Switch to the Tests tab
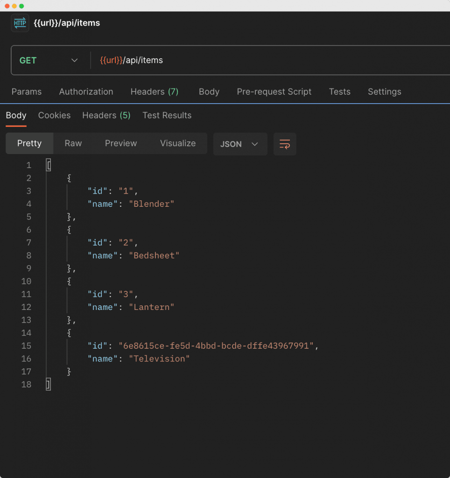 coord(339,92)
